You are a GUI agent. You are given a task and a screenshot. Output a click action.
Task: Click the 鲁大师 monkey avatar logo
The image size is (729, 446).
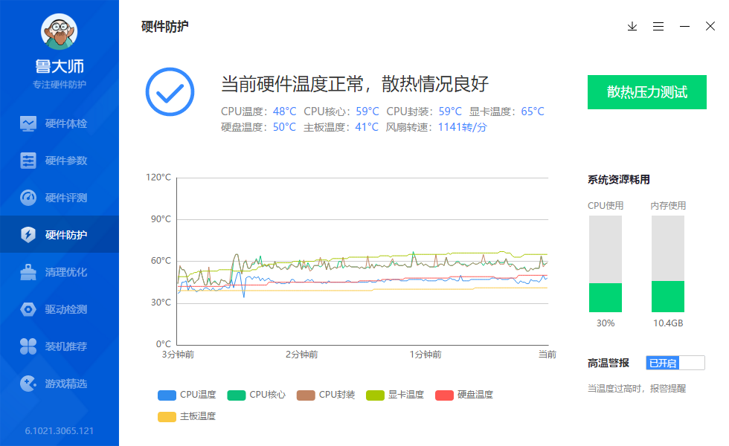59,33
